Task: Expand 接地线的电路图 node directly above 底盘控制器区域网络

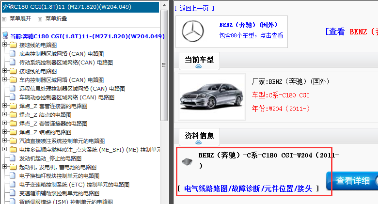Action: [4, 45]
